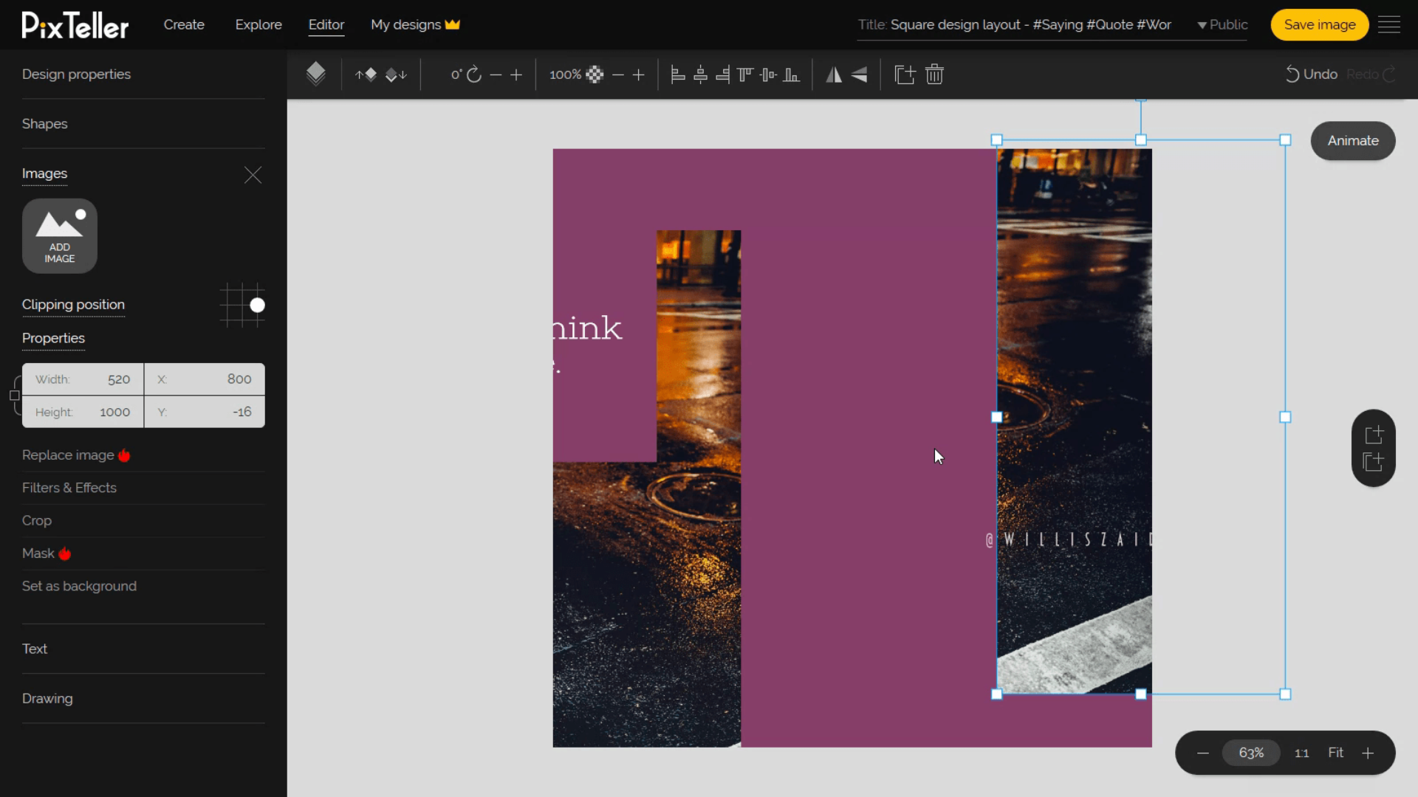
Task: Expand the Text section
Action: coord(35,649)
